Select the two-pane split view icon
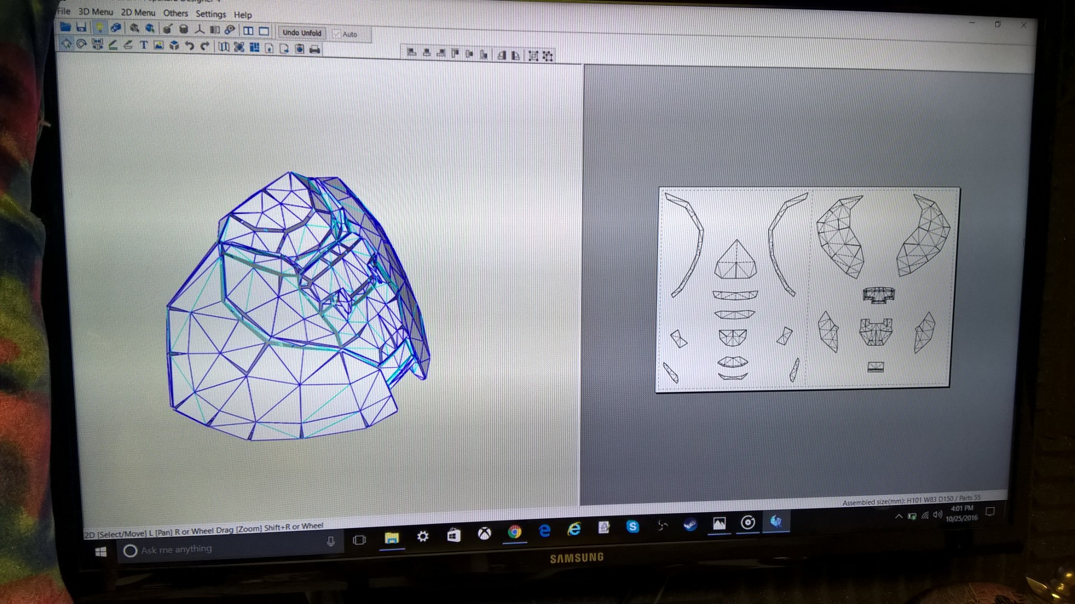Screen dimensions: 1075x604 [248, 31]
